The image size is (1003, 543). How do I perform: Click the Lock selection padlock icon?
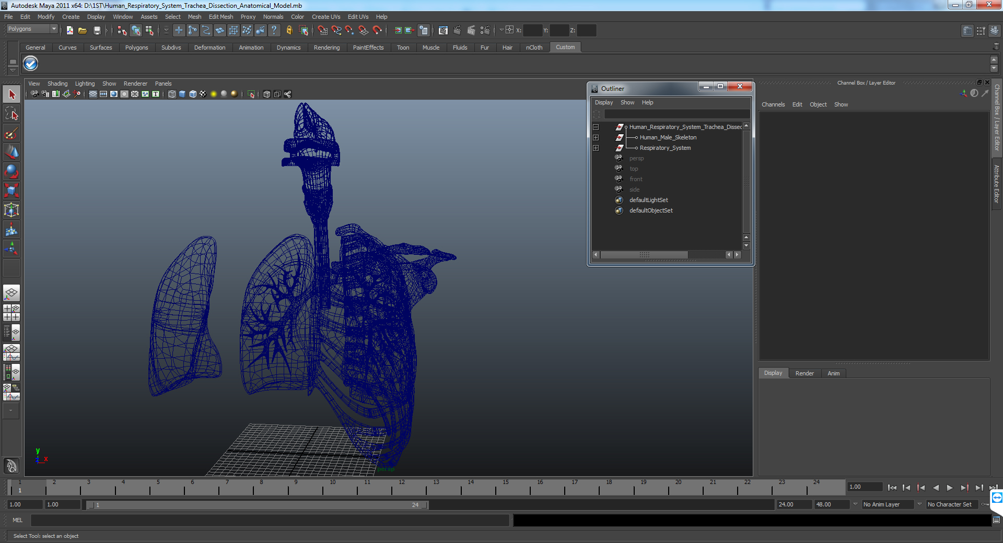[x=289, y=30]
